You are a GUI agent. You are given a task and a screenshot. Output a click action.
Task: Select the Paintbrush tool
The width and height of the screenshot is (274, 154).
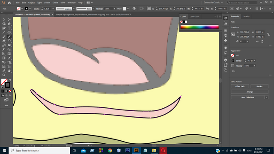coord(4,37)
